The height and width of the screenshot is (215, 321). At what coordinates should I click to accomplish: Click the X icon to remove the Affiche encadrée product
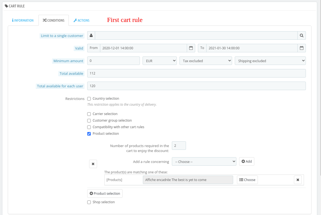(x=298, y=180)
